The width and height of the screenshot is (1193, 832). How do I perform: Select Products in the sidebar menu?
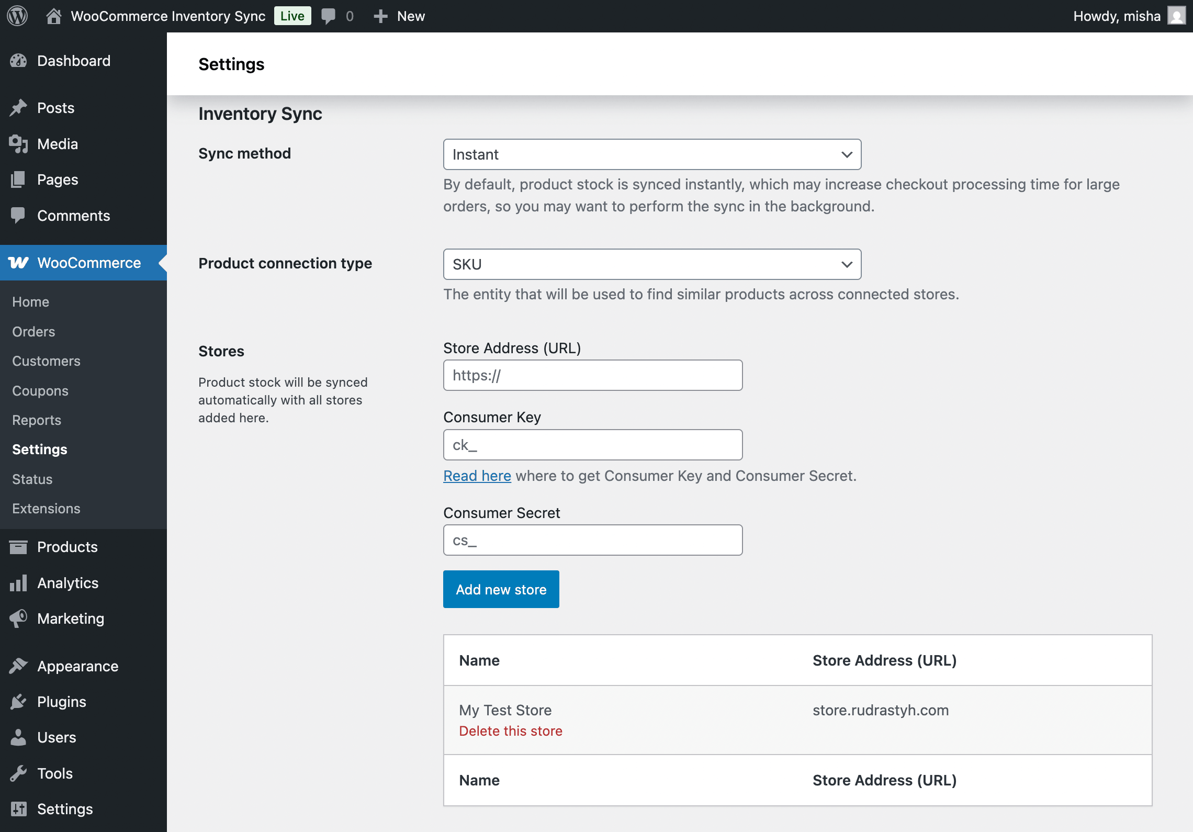pyautogui.click(x=67, y=547)
